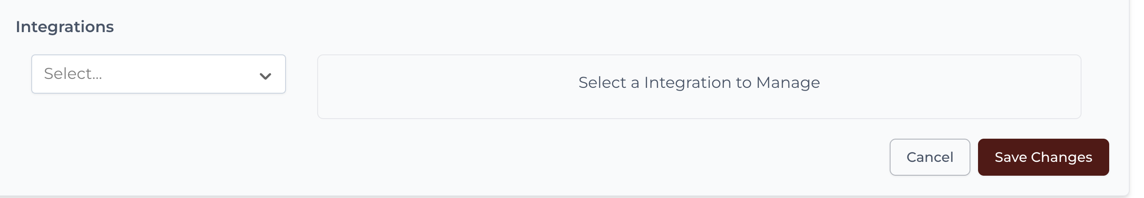Click the white outlined Cancel button
Viewport: 1144px width, 198px height.
[929, 157]
